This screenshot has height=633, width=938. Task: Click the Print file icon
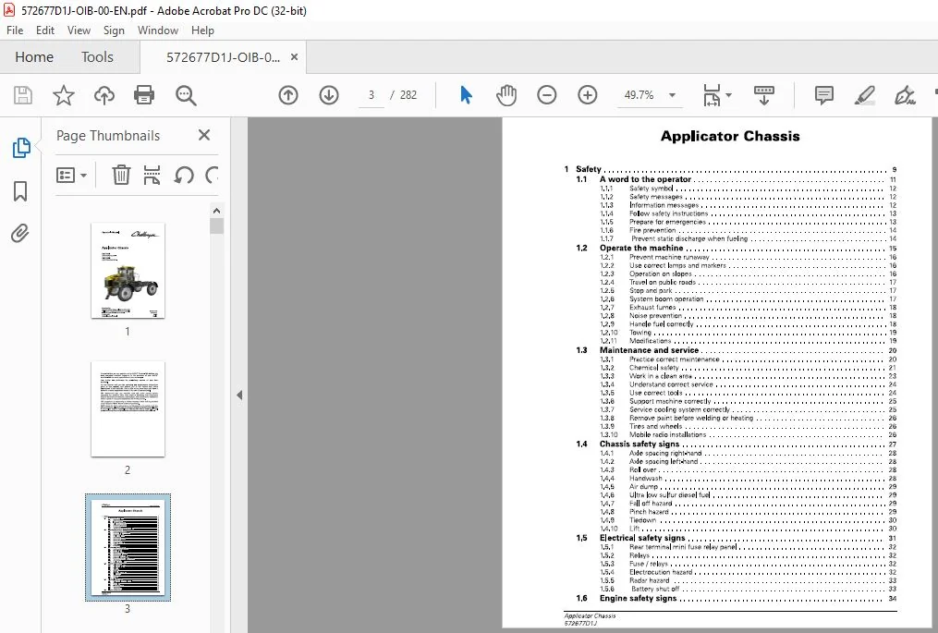click(x=144, y=95)
